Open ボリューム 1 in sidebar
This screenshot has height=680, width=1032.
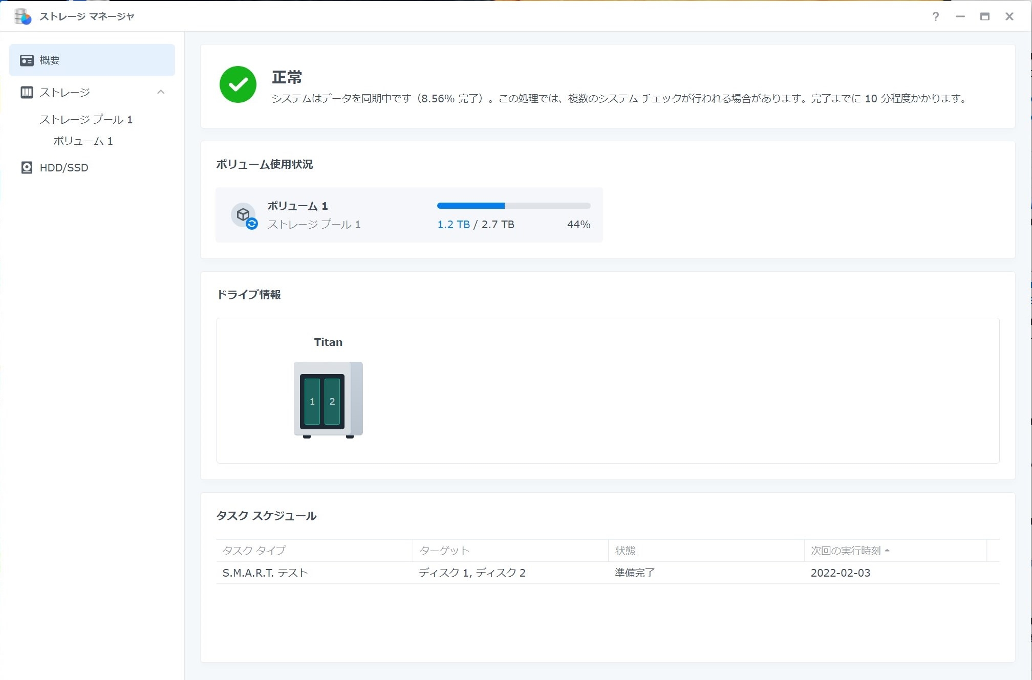[x=83, y=141]
